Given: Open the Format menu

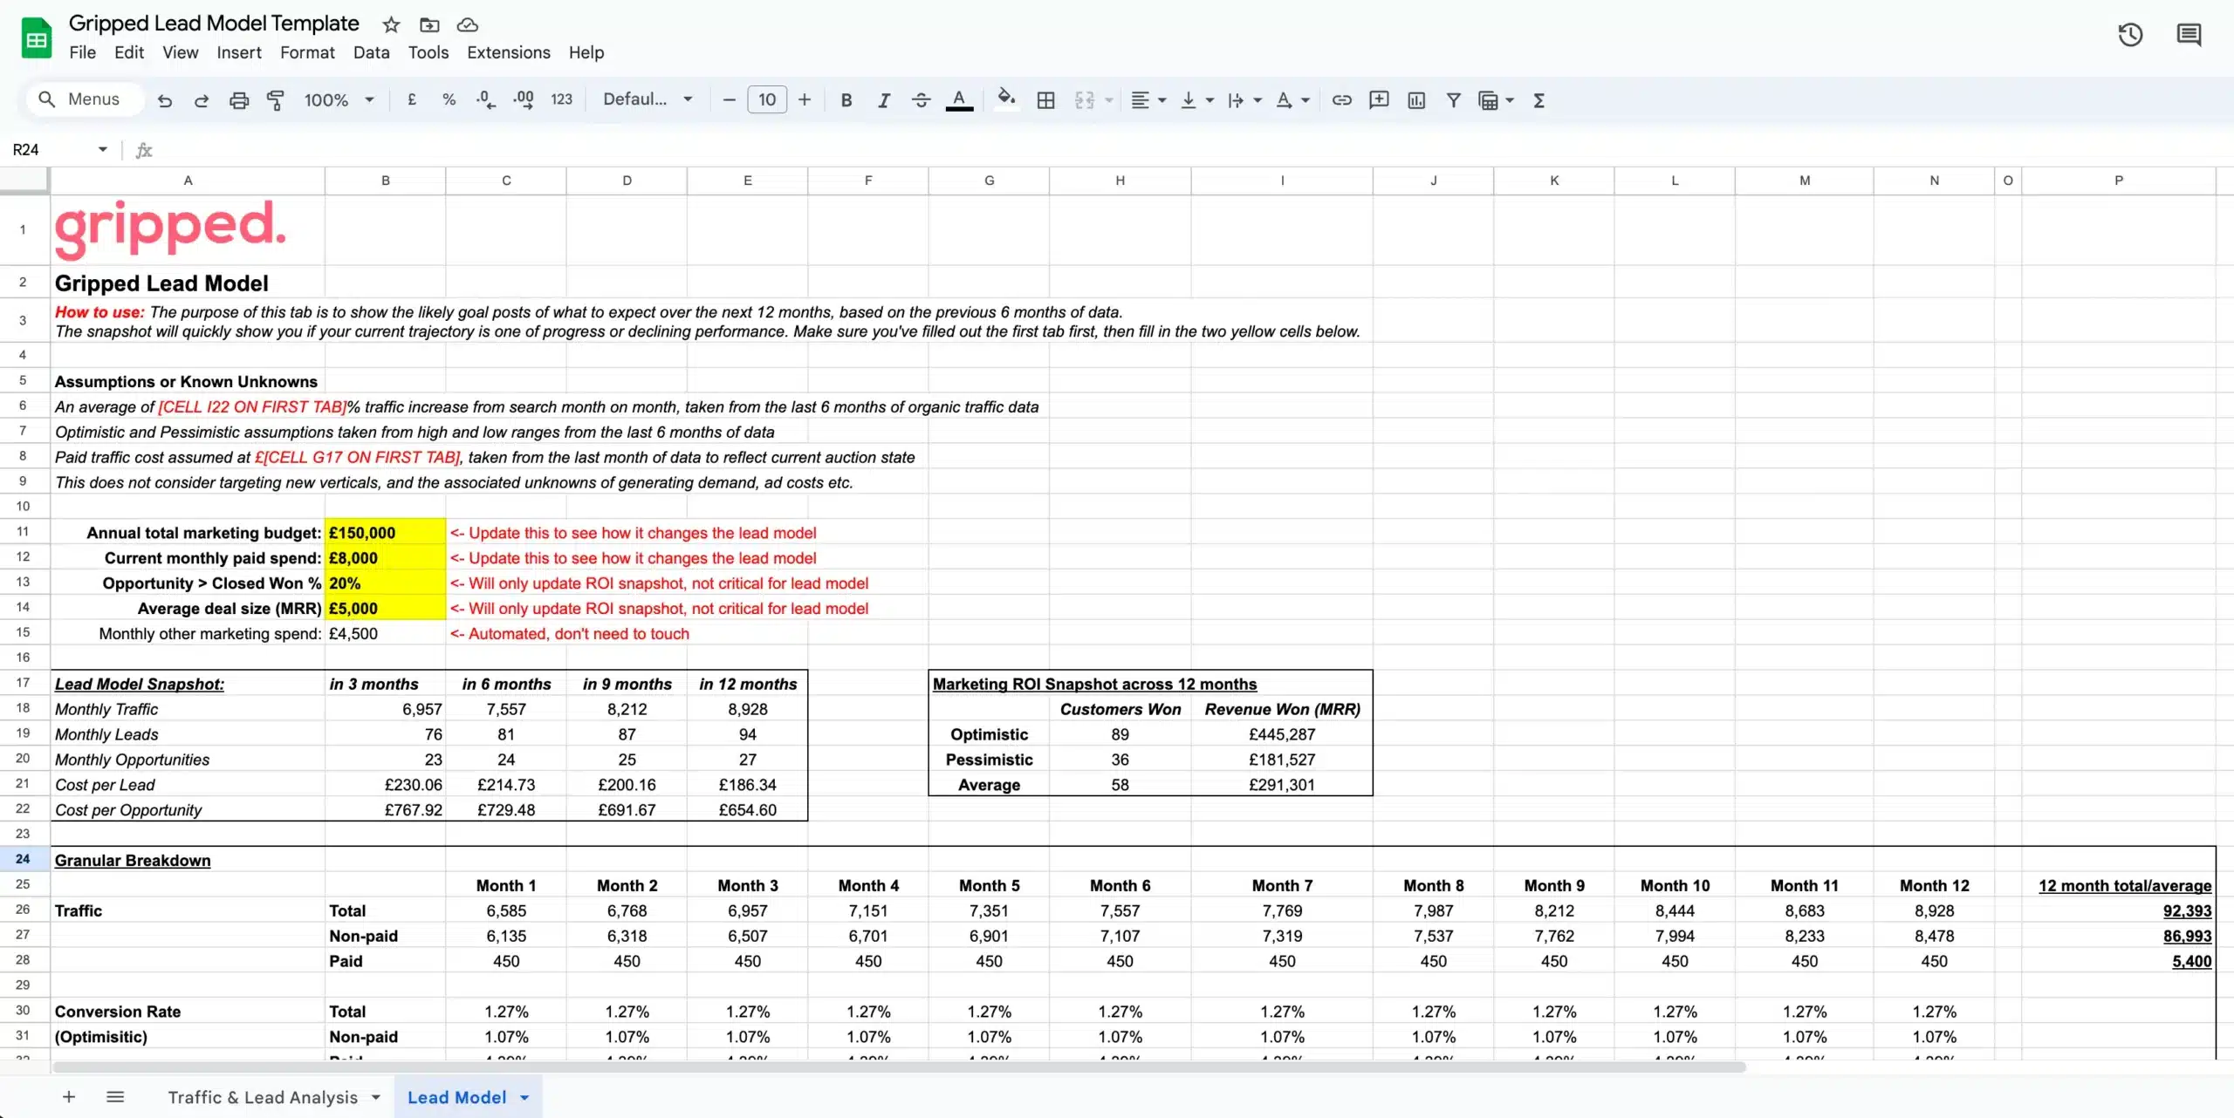Looking at the screenshot, I should pos(307,52).
